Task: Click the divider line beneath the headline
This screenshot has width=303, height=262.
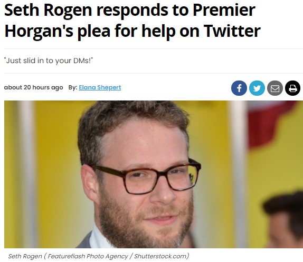Action: (154, 49)
